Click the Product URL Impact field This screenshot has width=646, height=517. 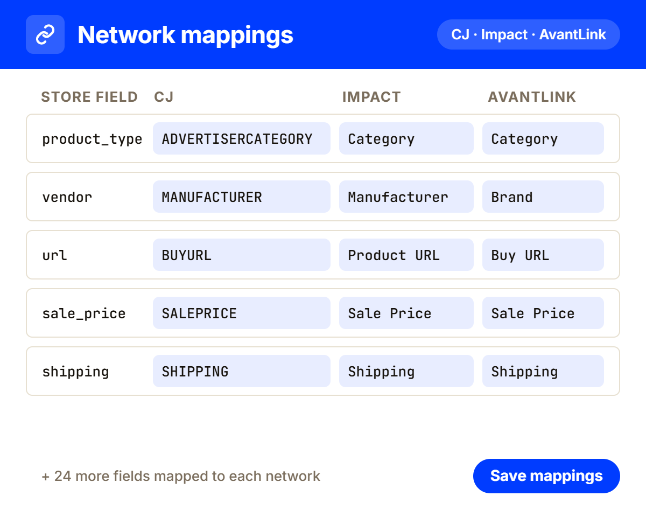click(x=406, y=255)
